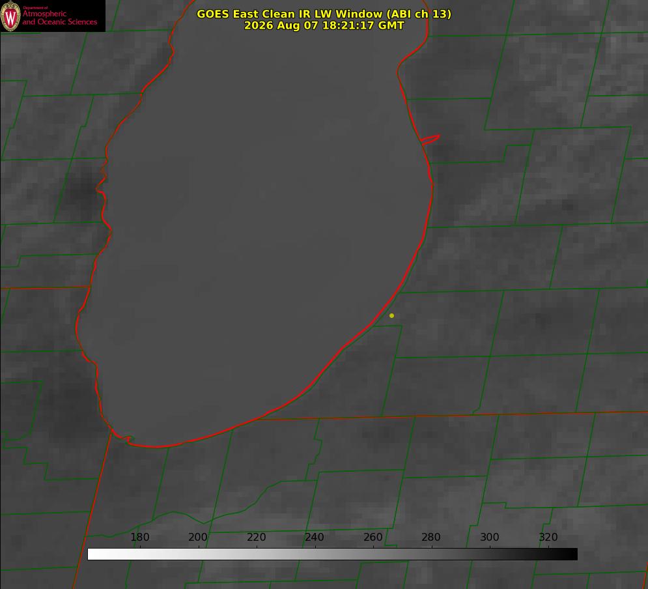Click the 320 colorbar tick label
The width and height of the screenshot is (648, 589).
[x=548, y=537]
